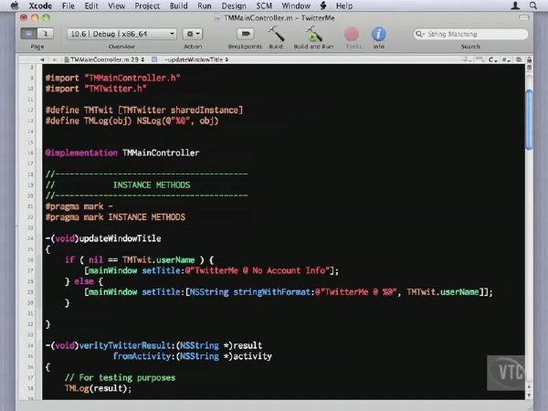Click the @implementation keyword
The image size is (548, 411).
[81, 153]
